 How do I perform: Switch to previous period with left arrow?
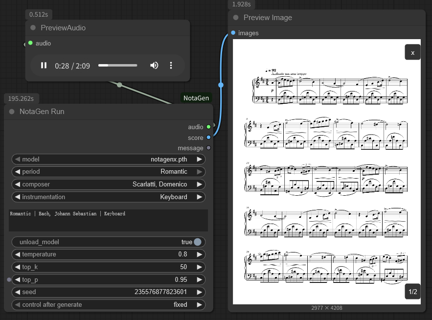tap(17, 172)
